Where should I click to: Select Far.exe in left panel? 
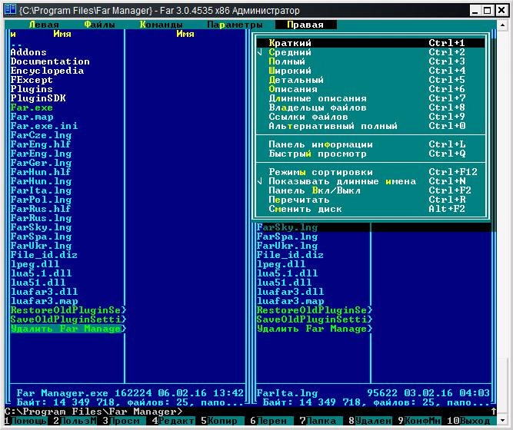[32, 107]
